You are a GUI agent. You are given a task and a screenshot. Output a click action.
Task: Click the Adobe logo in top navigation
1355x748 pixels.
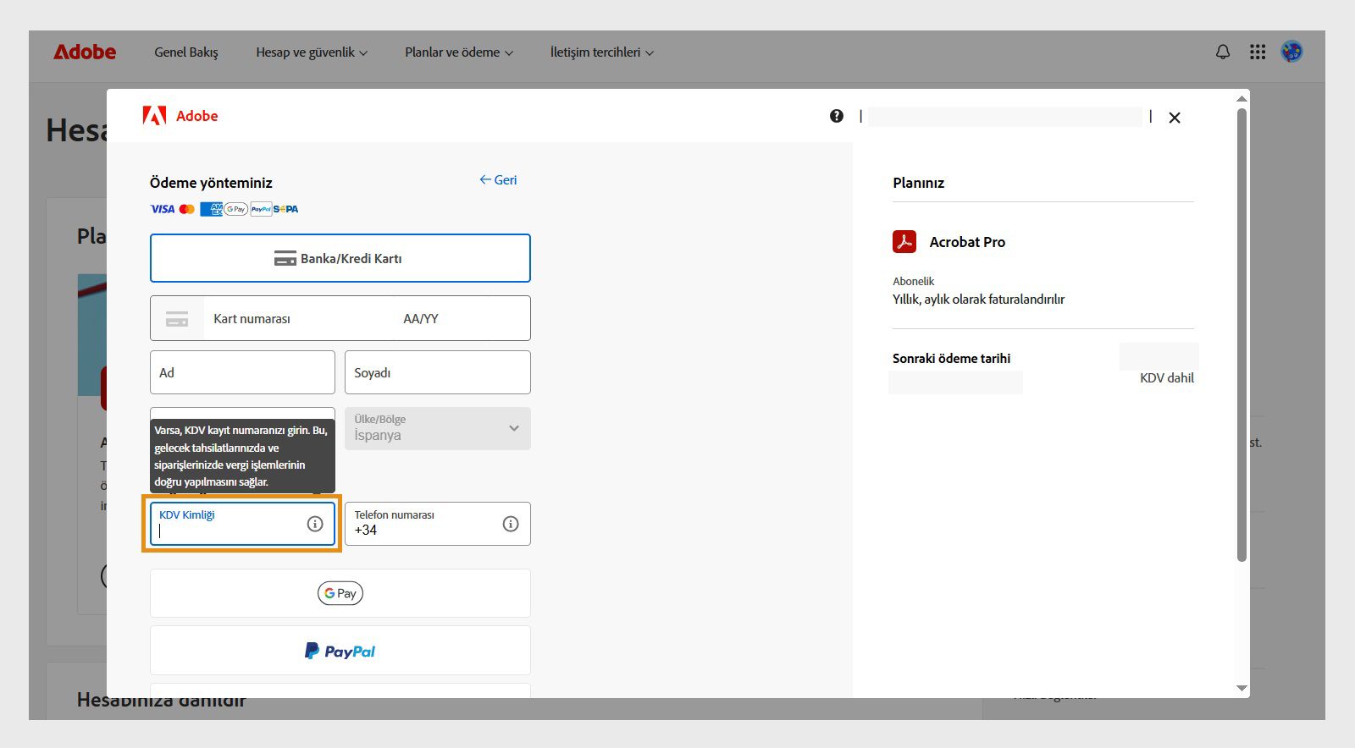click(x=85, y=52)
